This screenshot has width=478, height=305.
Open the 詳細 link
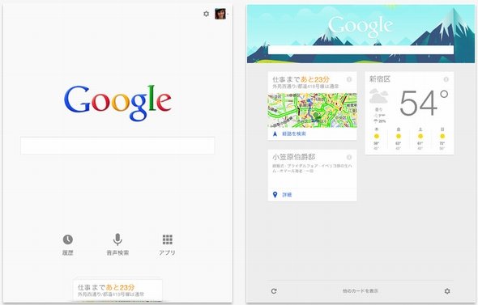(287, 194)
